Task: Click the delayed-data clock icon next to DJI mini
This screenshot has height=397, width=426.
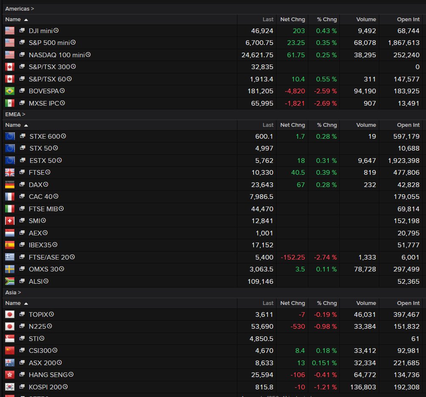Action: 56,31
